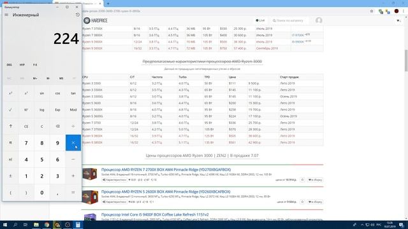
Task: Toggle F-E scientific notation in calculator
Action: click(x=35, y=65)
